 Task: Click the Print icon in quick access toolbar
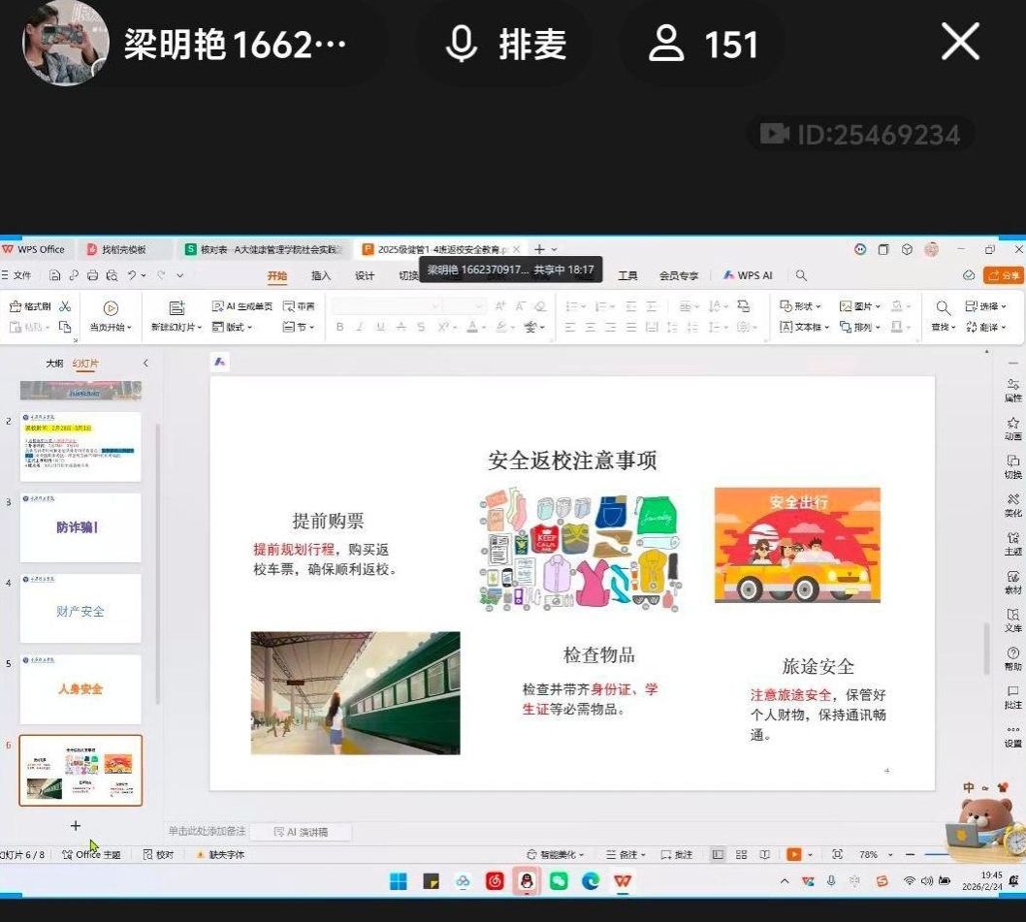(x=93, y=275)
